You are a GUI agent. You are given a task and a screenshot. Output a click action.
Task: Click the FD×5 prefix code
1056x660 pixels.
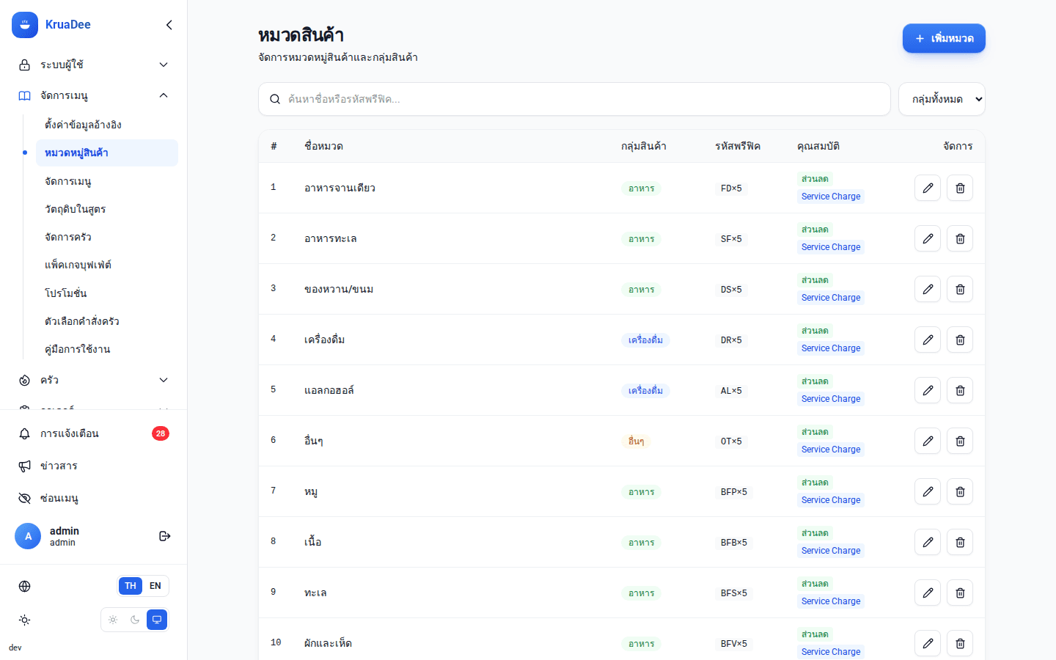pyautogui.click(x=731, y=188)
